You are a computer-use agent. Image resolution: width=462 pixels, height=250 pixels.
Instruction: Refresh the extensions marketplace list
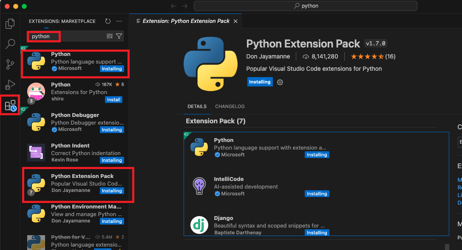click(x=108, y=21)
